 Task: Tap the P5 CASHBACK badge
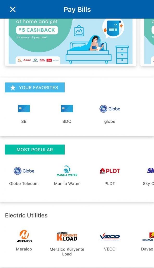point(37,30)
